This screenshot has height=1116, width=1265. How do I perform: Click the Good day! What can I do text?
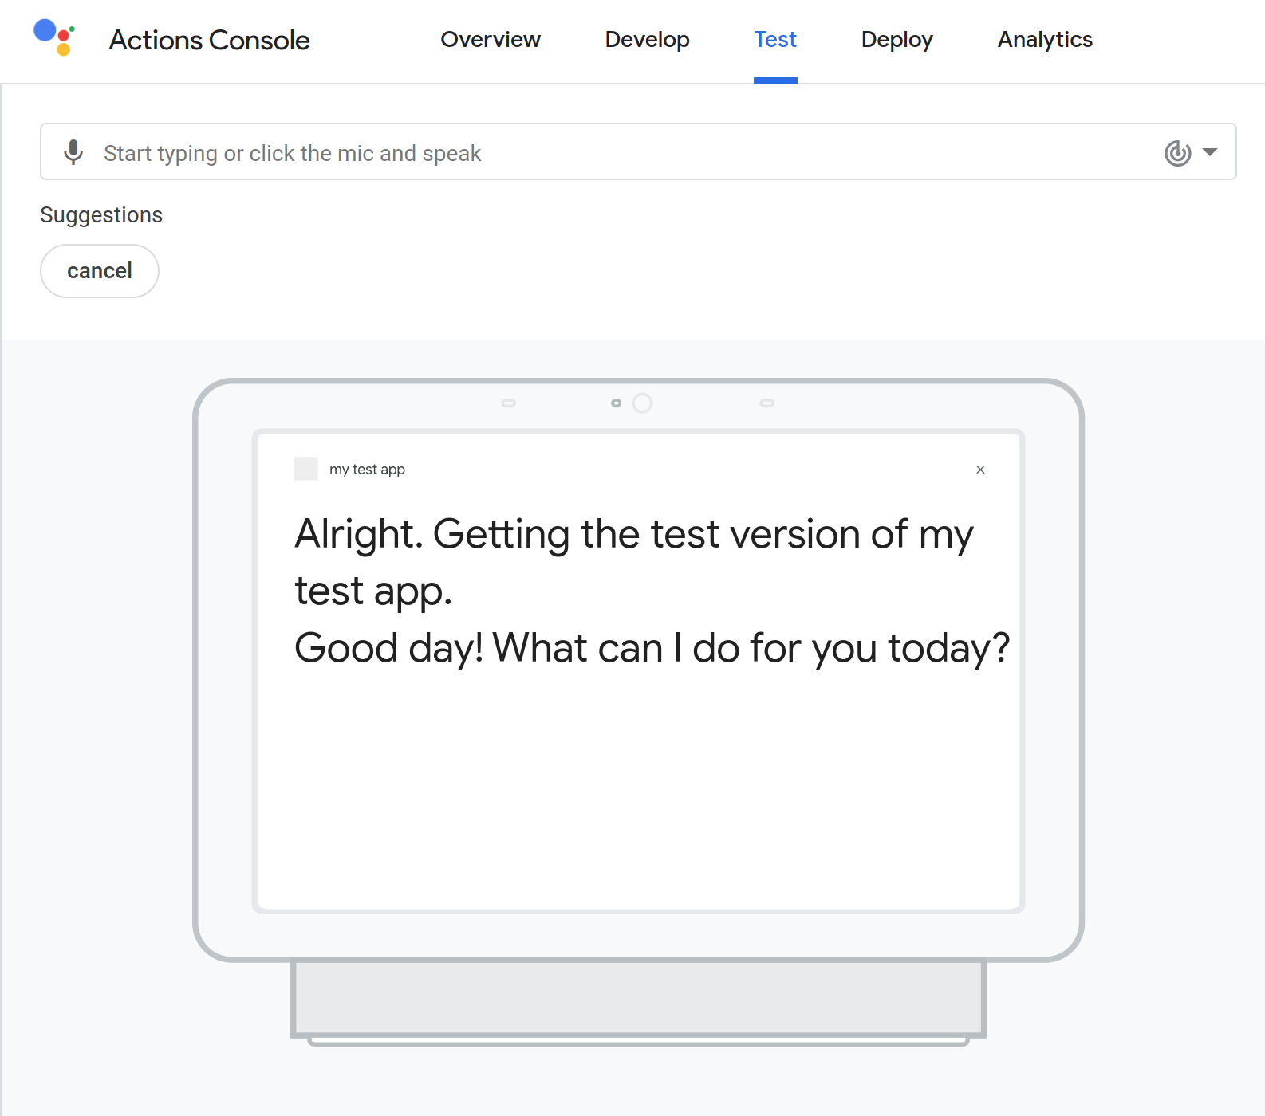(652, 648)
